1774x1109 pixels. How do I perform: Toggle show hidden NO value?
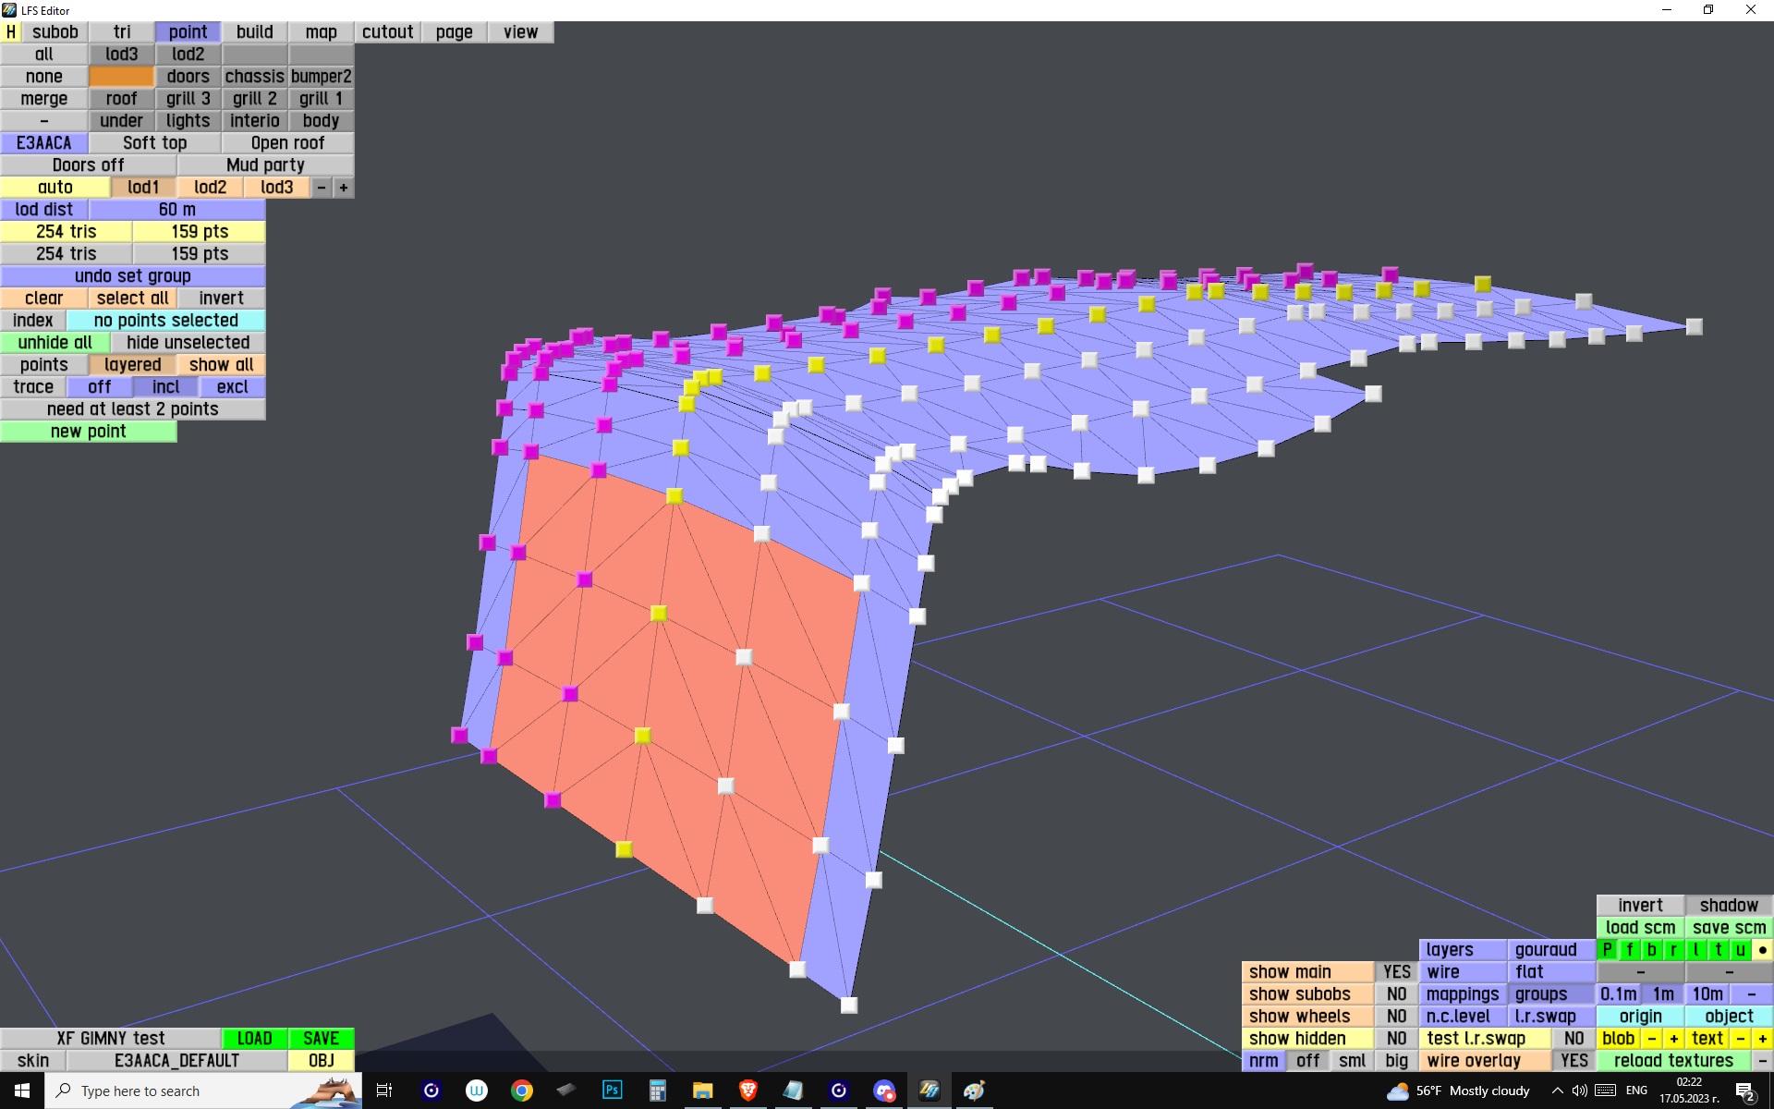tap(1396, 1038)
